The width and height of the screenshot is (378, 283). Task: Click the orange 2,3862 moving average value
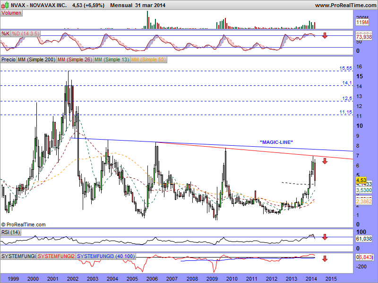click(x=364, y=201)
